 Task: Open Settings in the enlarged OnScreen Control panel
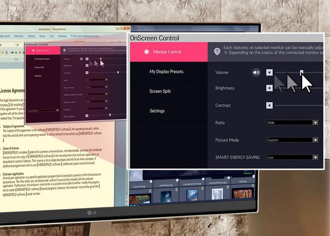pyautogui.click(x=169, y=111)
